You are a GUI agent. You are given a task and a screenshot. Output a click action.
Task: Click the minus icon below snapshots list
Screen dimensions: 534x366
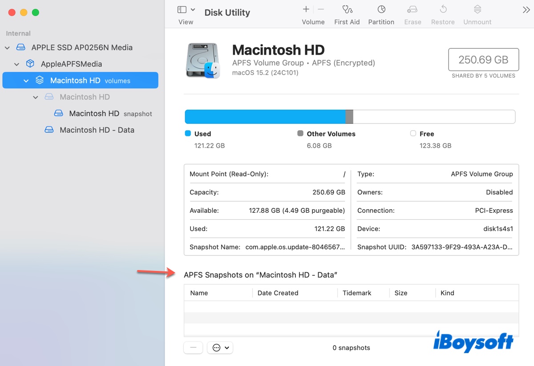click(193, 348)
